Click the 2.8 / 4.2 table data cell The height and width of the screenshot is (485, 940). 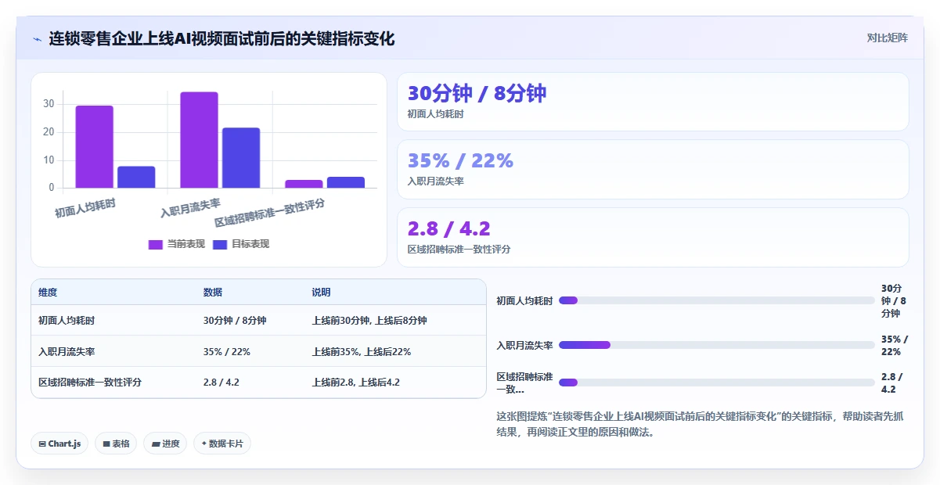tap(221, 383)
